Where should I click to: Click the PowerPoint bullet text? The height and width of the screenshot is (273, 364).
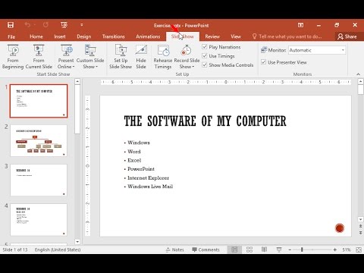pyautogui.click(x=141, y=169)
